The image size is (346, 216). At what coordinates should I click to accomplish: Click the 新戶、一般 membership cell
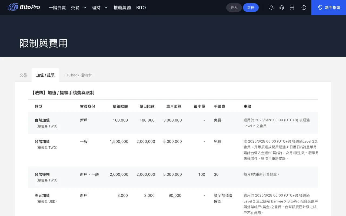(89, 174)
